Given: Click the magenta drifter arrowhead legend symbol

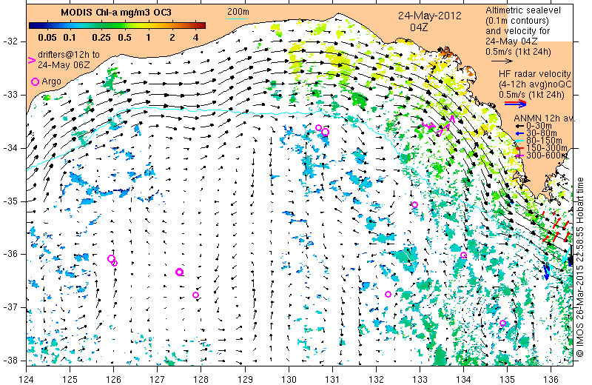Looking at the screenshot, I should (x=32, y=60).
